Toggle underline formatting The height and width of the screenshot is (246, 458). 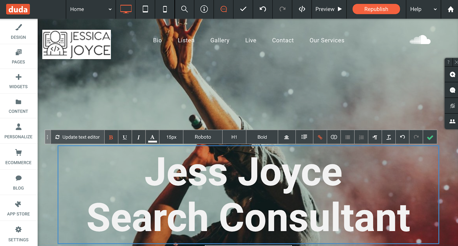click(125, 137)
